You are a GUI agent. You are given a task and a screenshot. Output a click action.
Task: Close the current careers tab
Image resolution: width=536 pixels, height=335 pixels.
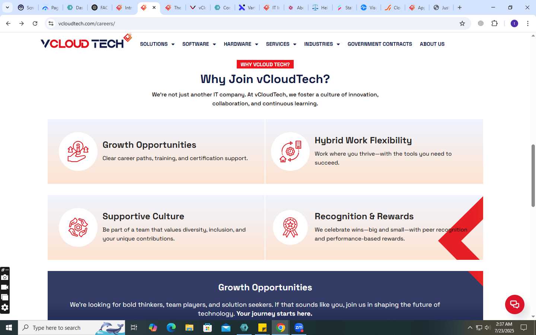click(x=154, y=7)
